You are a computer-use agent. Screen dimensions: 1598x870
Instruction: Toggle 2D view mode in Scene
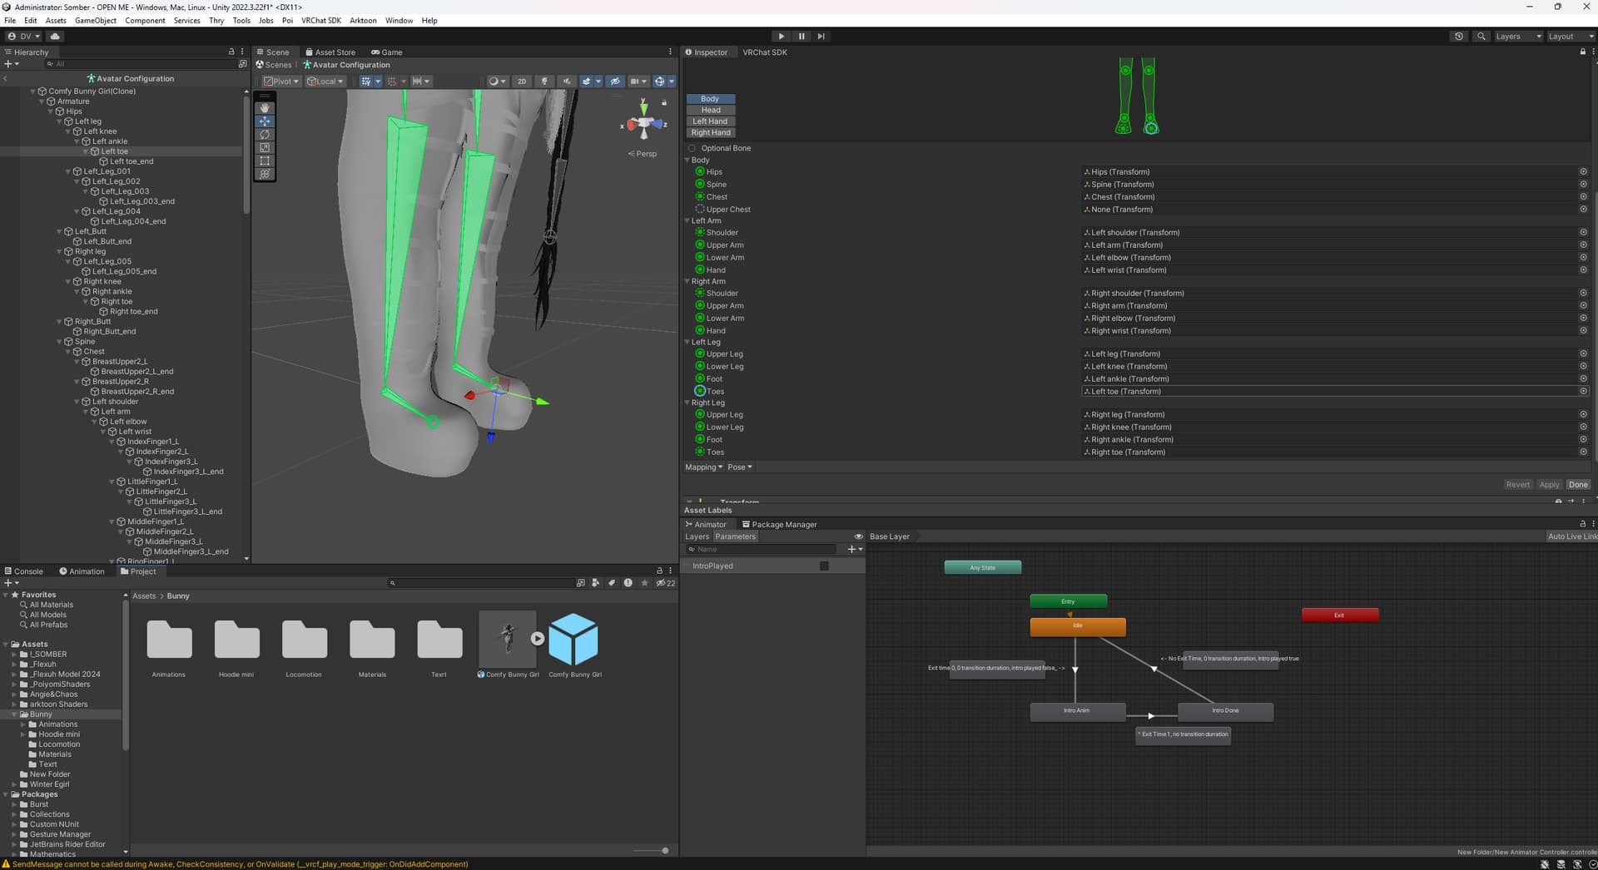(x=522, y=82)
